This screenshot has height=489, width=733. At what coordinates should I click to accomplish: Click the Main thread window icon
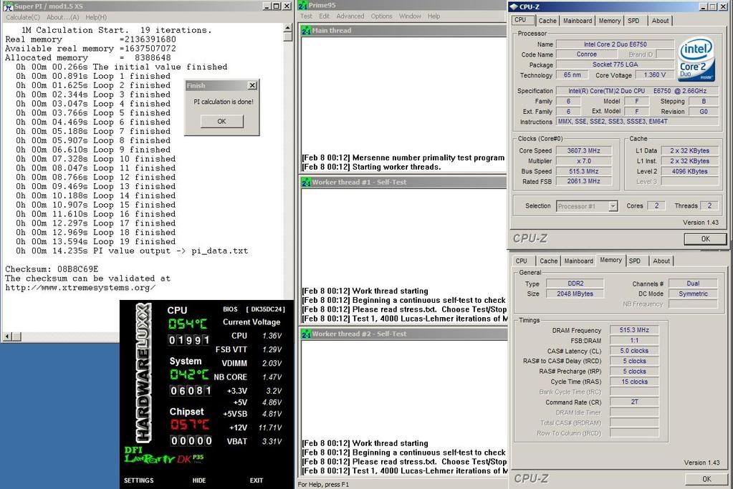coord(306,30)
